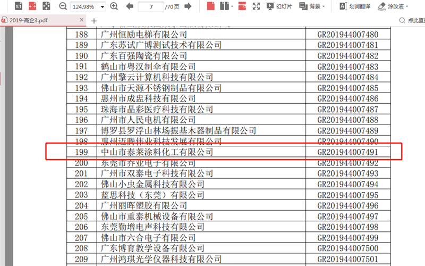Click company 珠海市晶彩医疗科技有限公司
Image resolution: width=425 pixels, height=266 pixels.
157,110
